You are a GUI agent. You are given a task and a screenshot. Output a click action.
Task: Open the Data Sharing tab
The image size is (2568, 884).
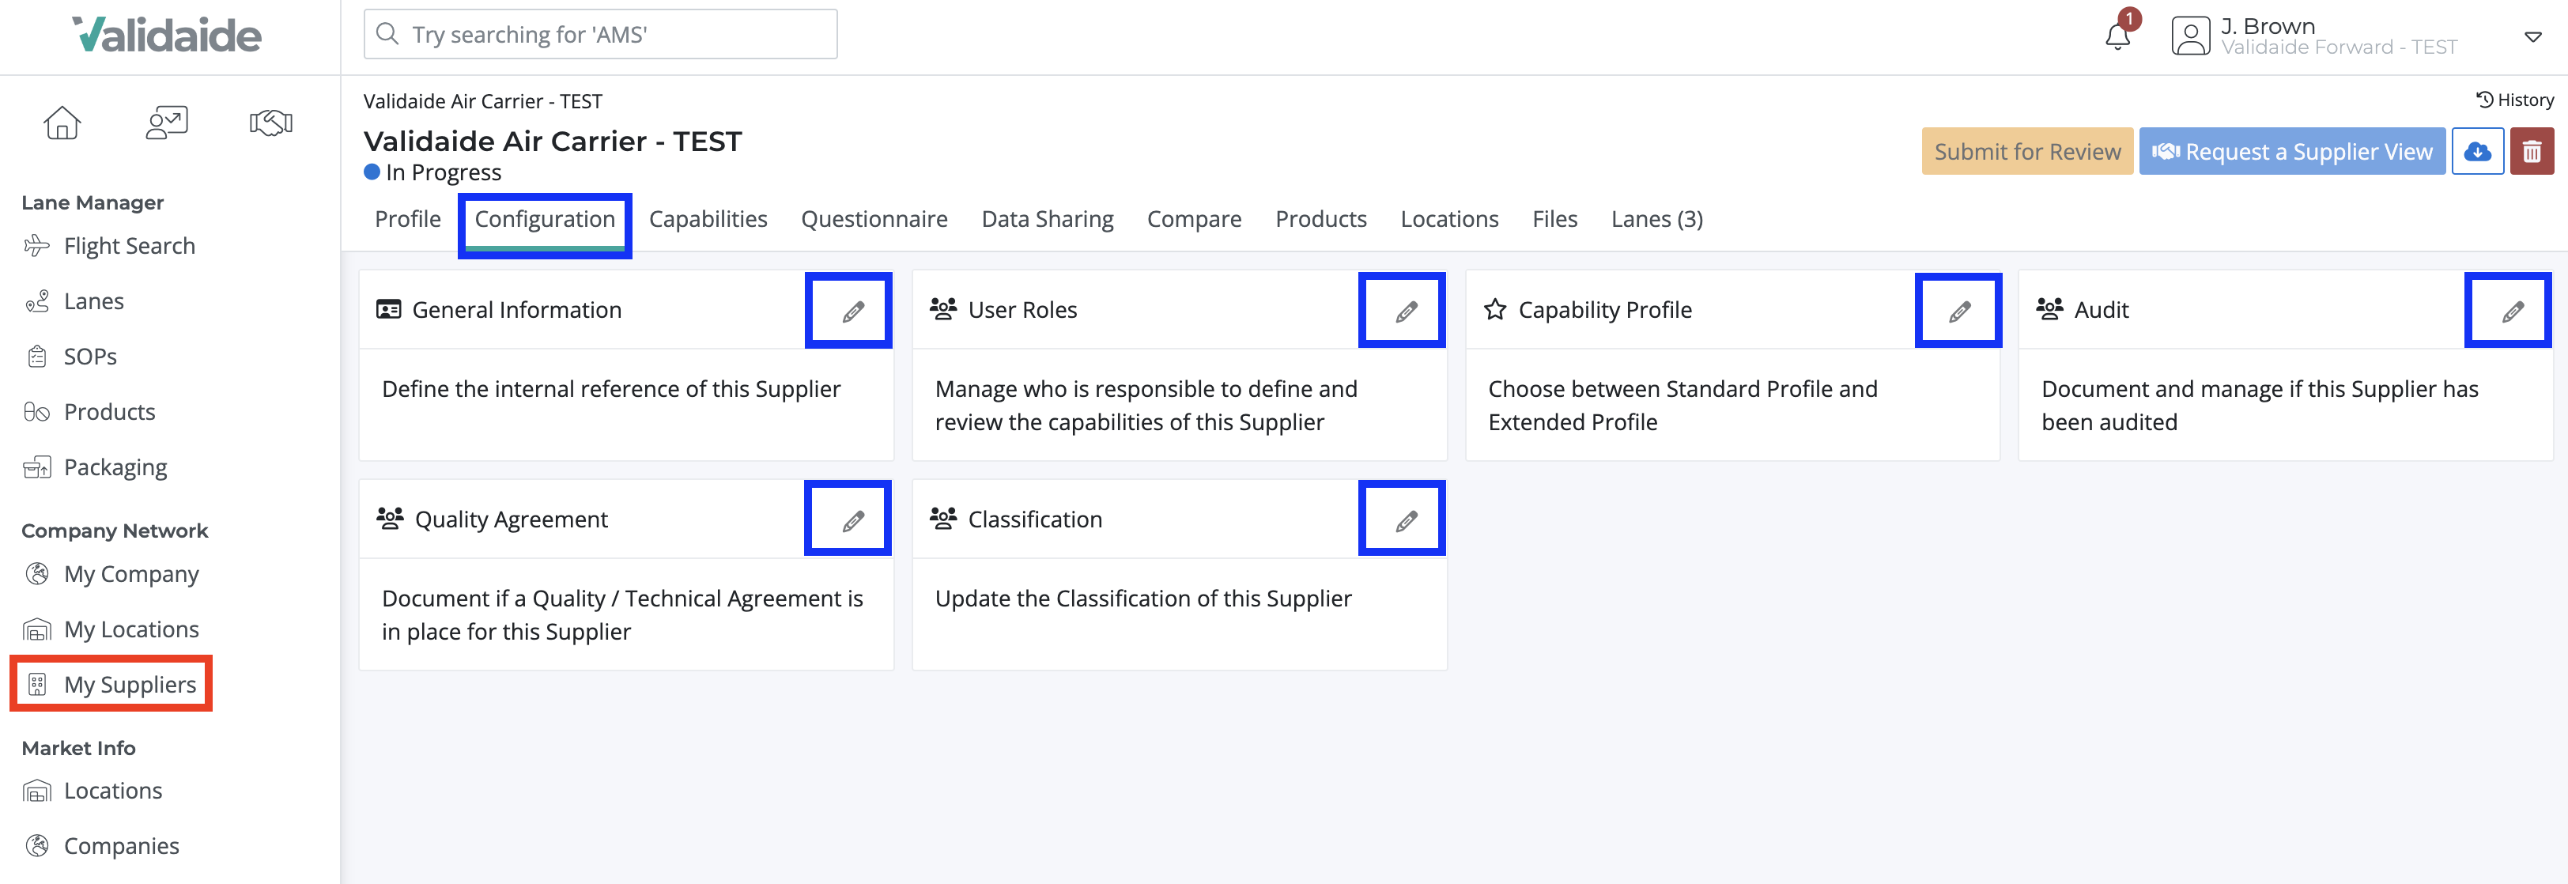click(1048, 219)
